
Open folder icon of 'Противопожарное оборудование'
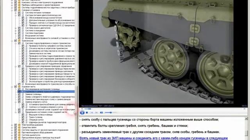tap(19, 133)
